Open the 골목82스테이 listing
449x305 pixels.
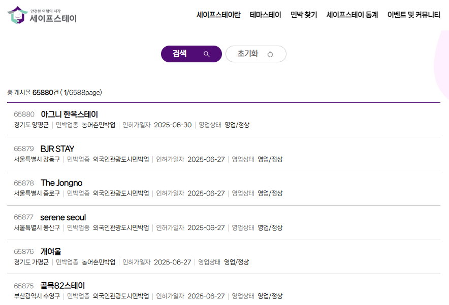click(62, 286)
